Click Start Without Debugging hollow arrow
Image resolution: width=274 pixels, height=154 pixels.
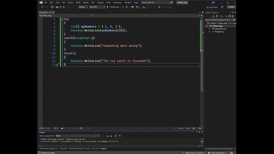[123, 7]
